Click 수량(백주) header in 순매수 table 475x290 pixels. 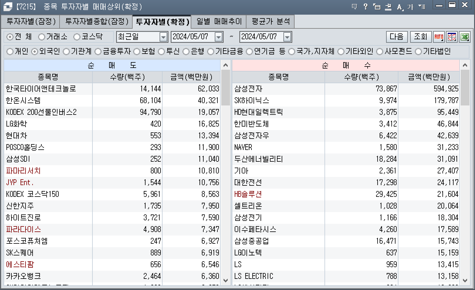(x=361, y=77)
